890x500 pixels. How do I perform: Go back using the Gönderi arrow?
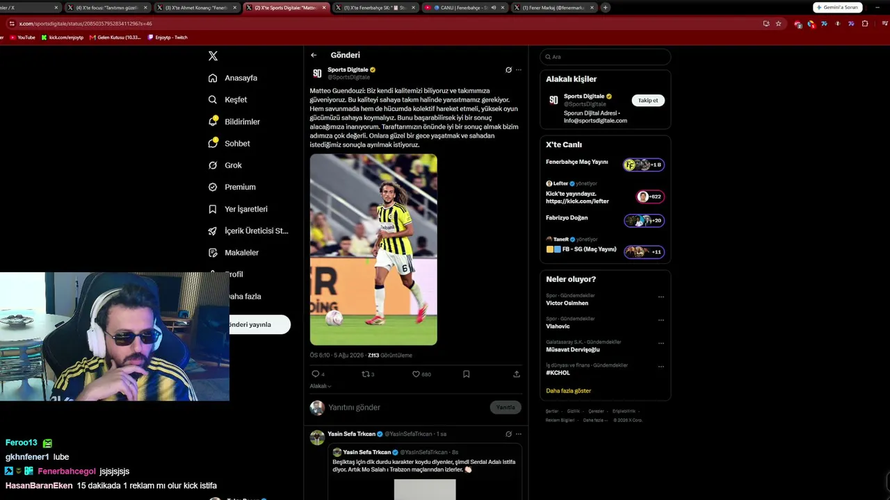click(314, 55)
